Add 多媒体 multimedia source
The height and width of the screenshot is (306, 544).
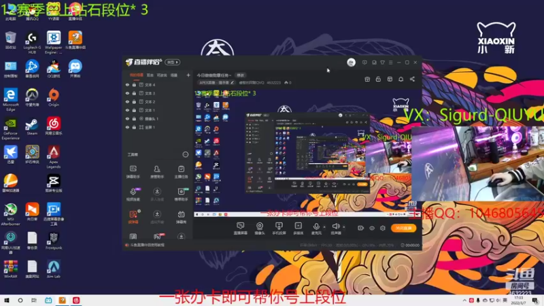[x=298, y=228]
